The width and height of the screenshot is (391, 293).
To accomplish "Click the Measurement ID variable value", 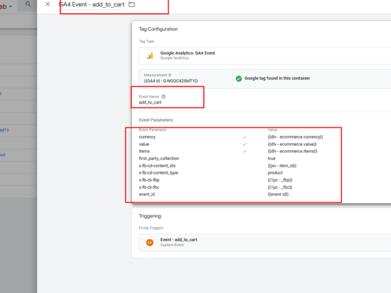I will coord(171,81).
